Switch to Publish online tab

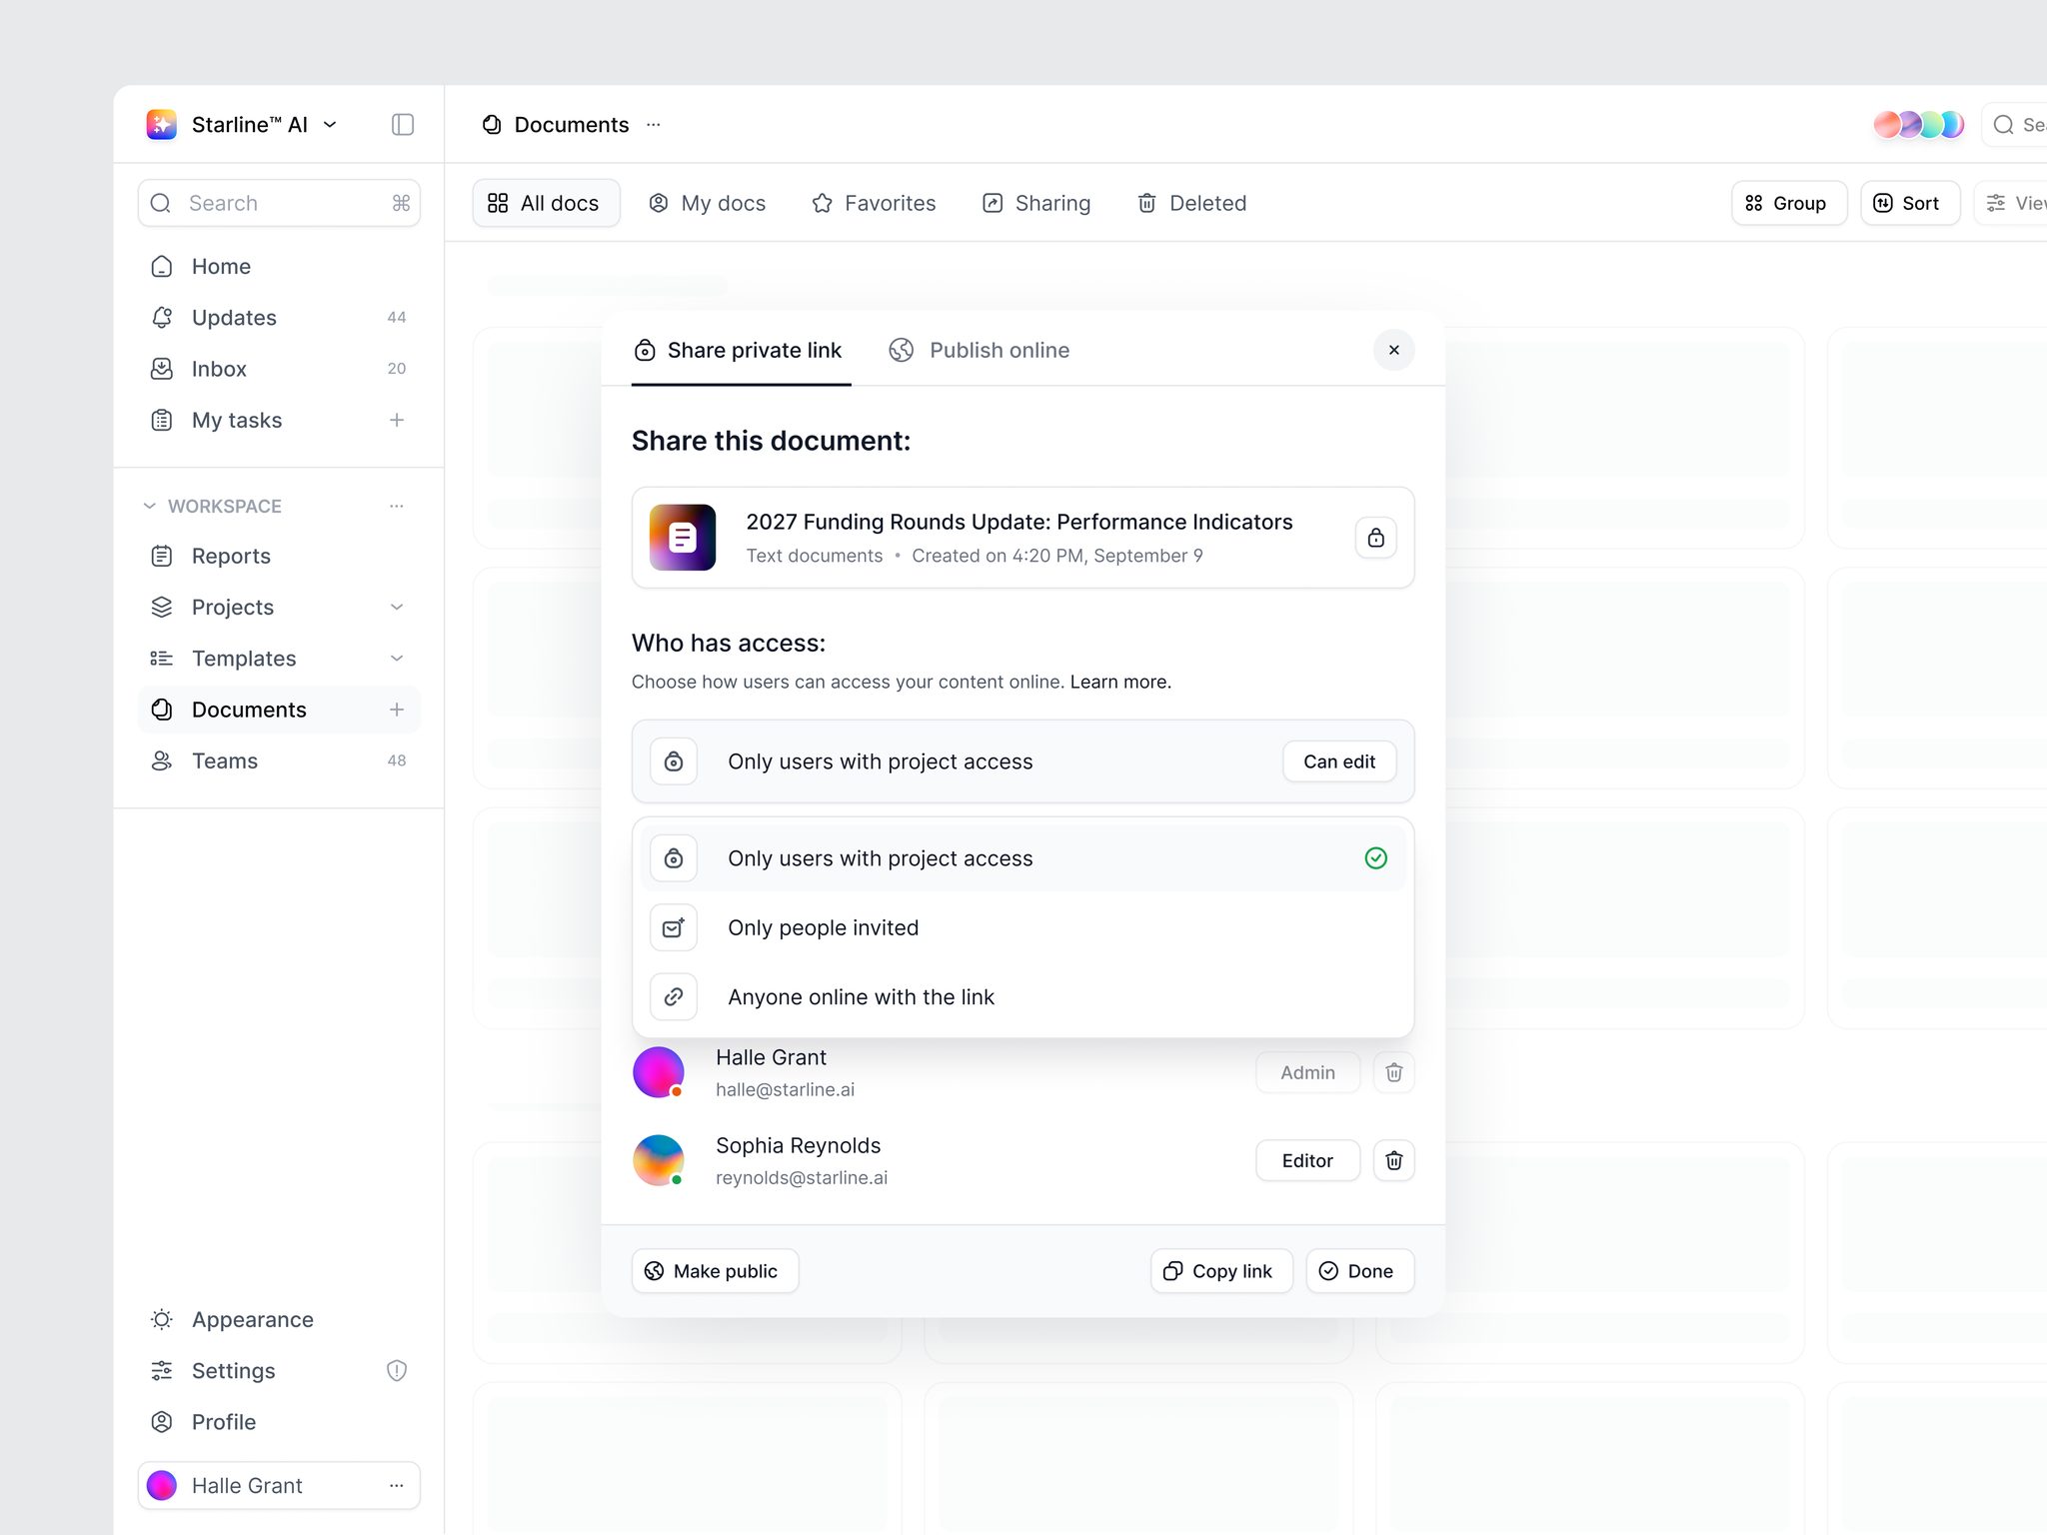point(979,350)
